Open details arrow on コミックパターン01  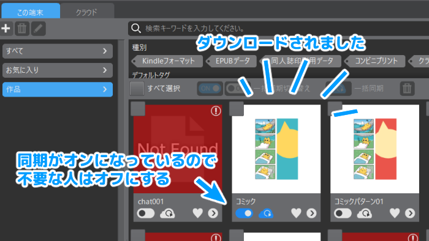pos(410,213)
